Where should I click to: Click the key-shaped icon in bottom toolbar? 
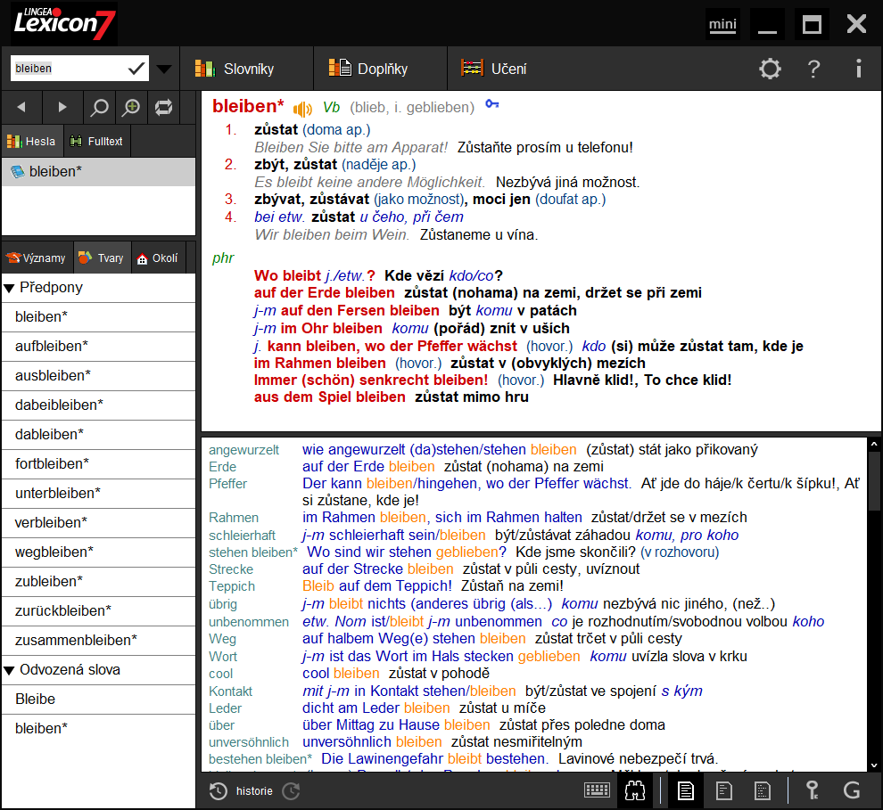click(813, 790)
